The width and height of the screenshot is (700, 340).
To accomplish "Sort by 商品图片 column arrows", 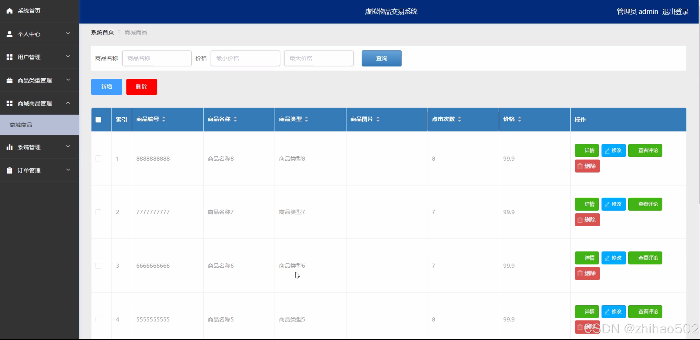I will point(378,119).
